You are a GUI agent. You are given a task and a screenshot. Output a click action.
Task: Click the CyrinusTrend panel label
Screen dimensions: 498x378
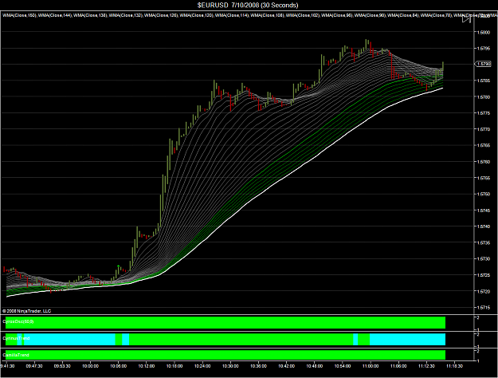[16, 338]
